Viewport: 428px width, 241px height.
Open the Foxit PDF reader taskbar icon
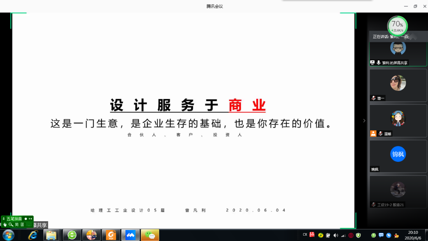tap(111, 235)
